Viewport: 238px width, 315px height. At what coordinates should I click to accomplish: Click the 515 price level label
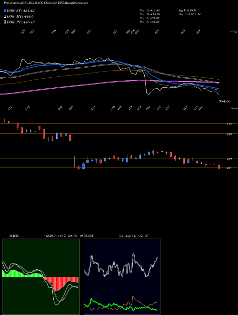tap(229, 125)
